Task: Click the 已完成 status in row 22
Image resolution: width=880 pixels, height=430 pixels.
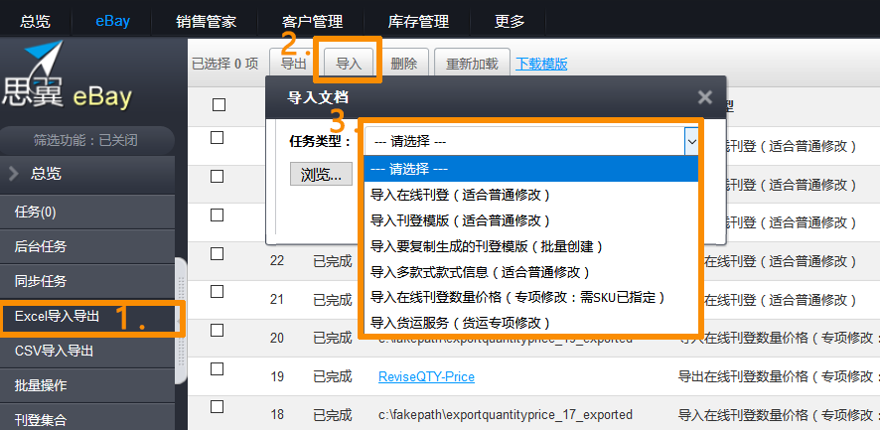Action: point(333,261)
